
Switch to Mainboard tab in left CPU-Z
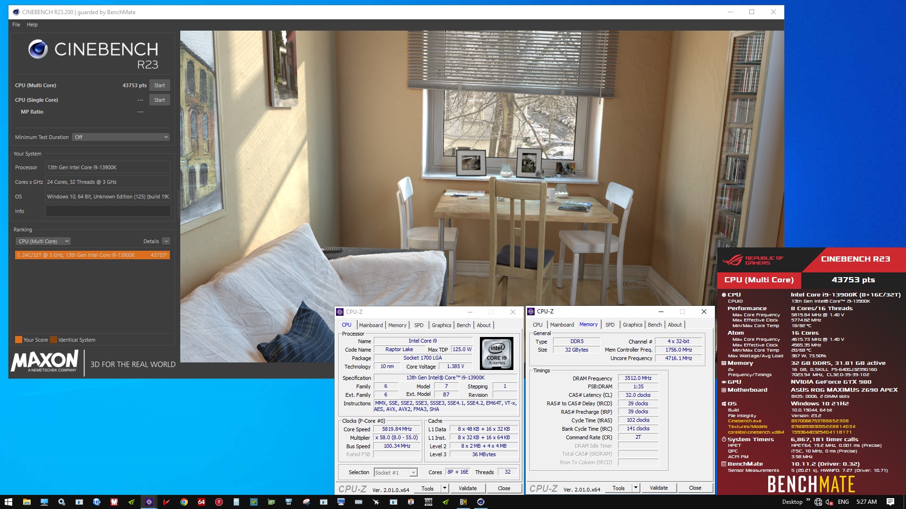coord(371,325)
